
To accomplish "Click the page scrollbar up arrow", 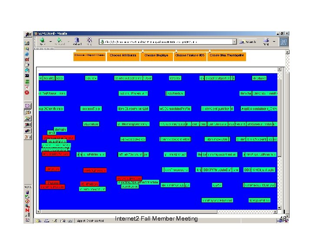I will pos(287,52).
